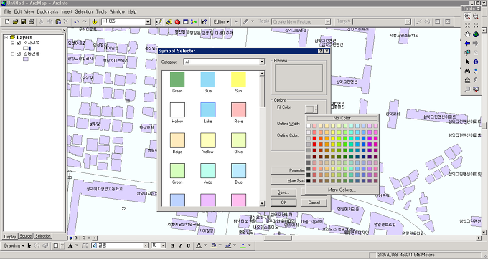
Task: Open the Editor dropdown menu
Action: [221, 21]
